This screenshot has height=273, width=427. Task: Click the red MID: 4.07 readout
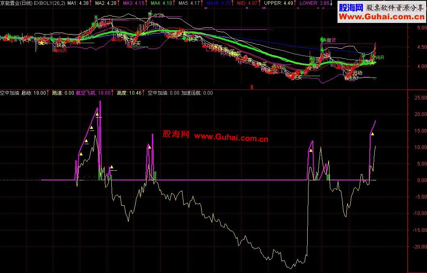click(247, 3)
